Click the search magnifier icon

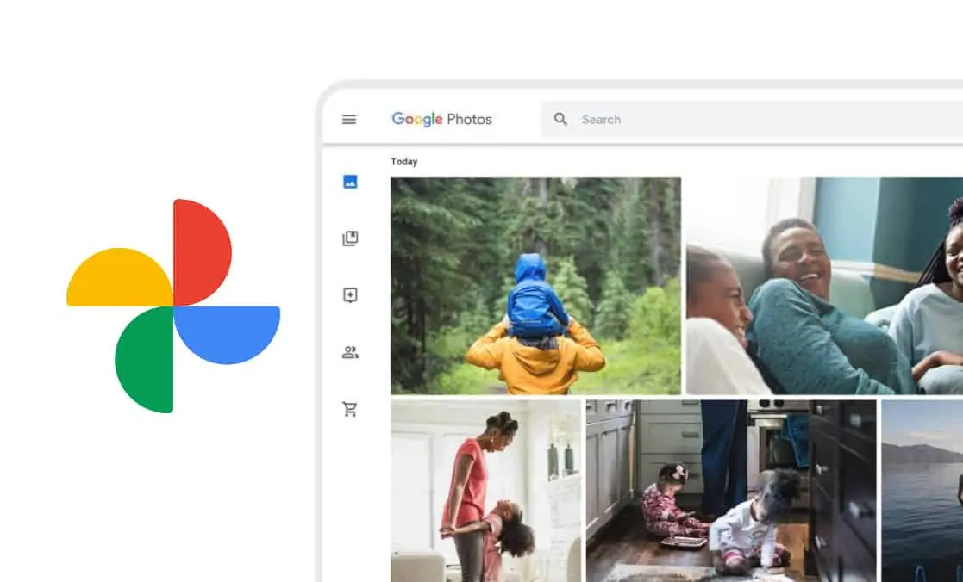coord(560,119)
